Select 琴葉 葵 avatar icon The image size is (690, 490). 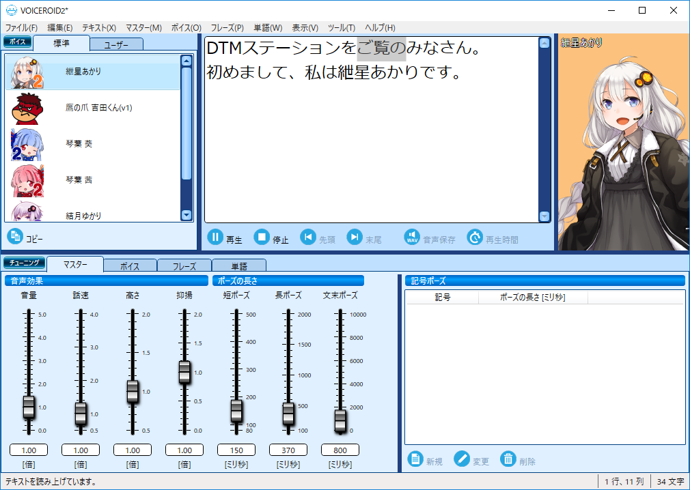(27, 145)
